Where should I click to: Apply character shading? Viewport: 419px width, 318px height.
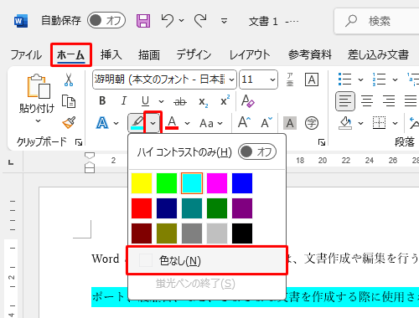290,123
